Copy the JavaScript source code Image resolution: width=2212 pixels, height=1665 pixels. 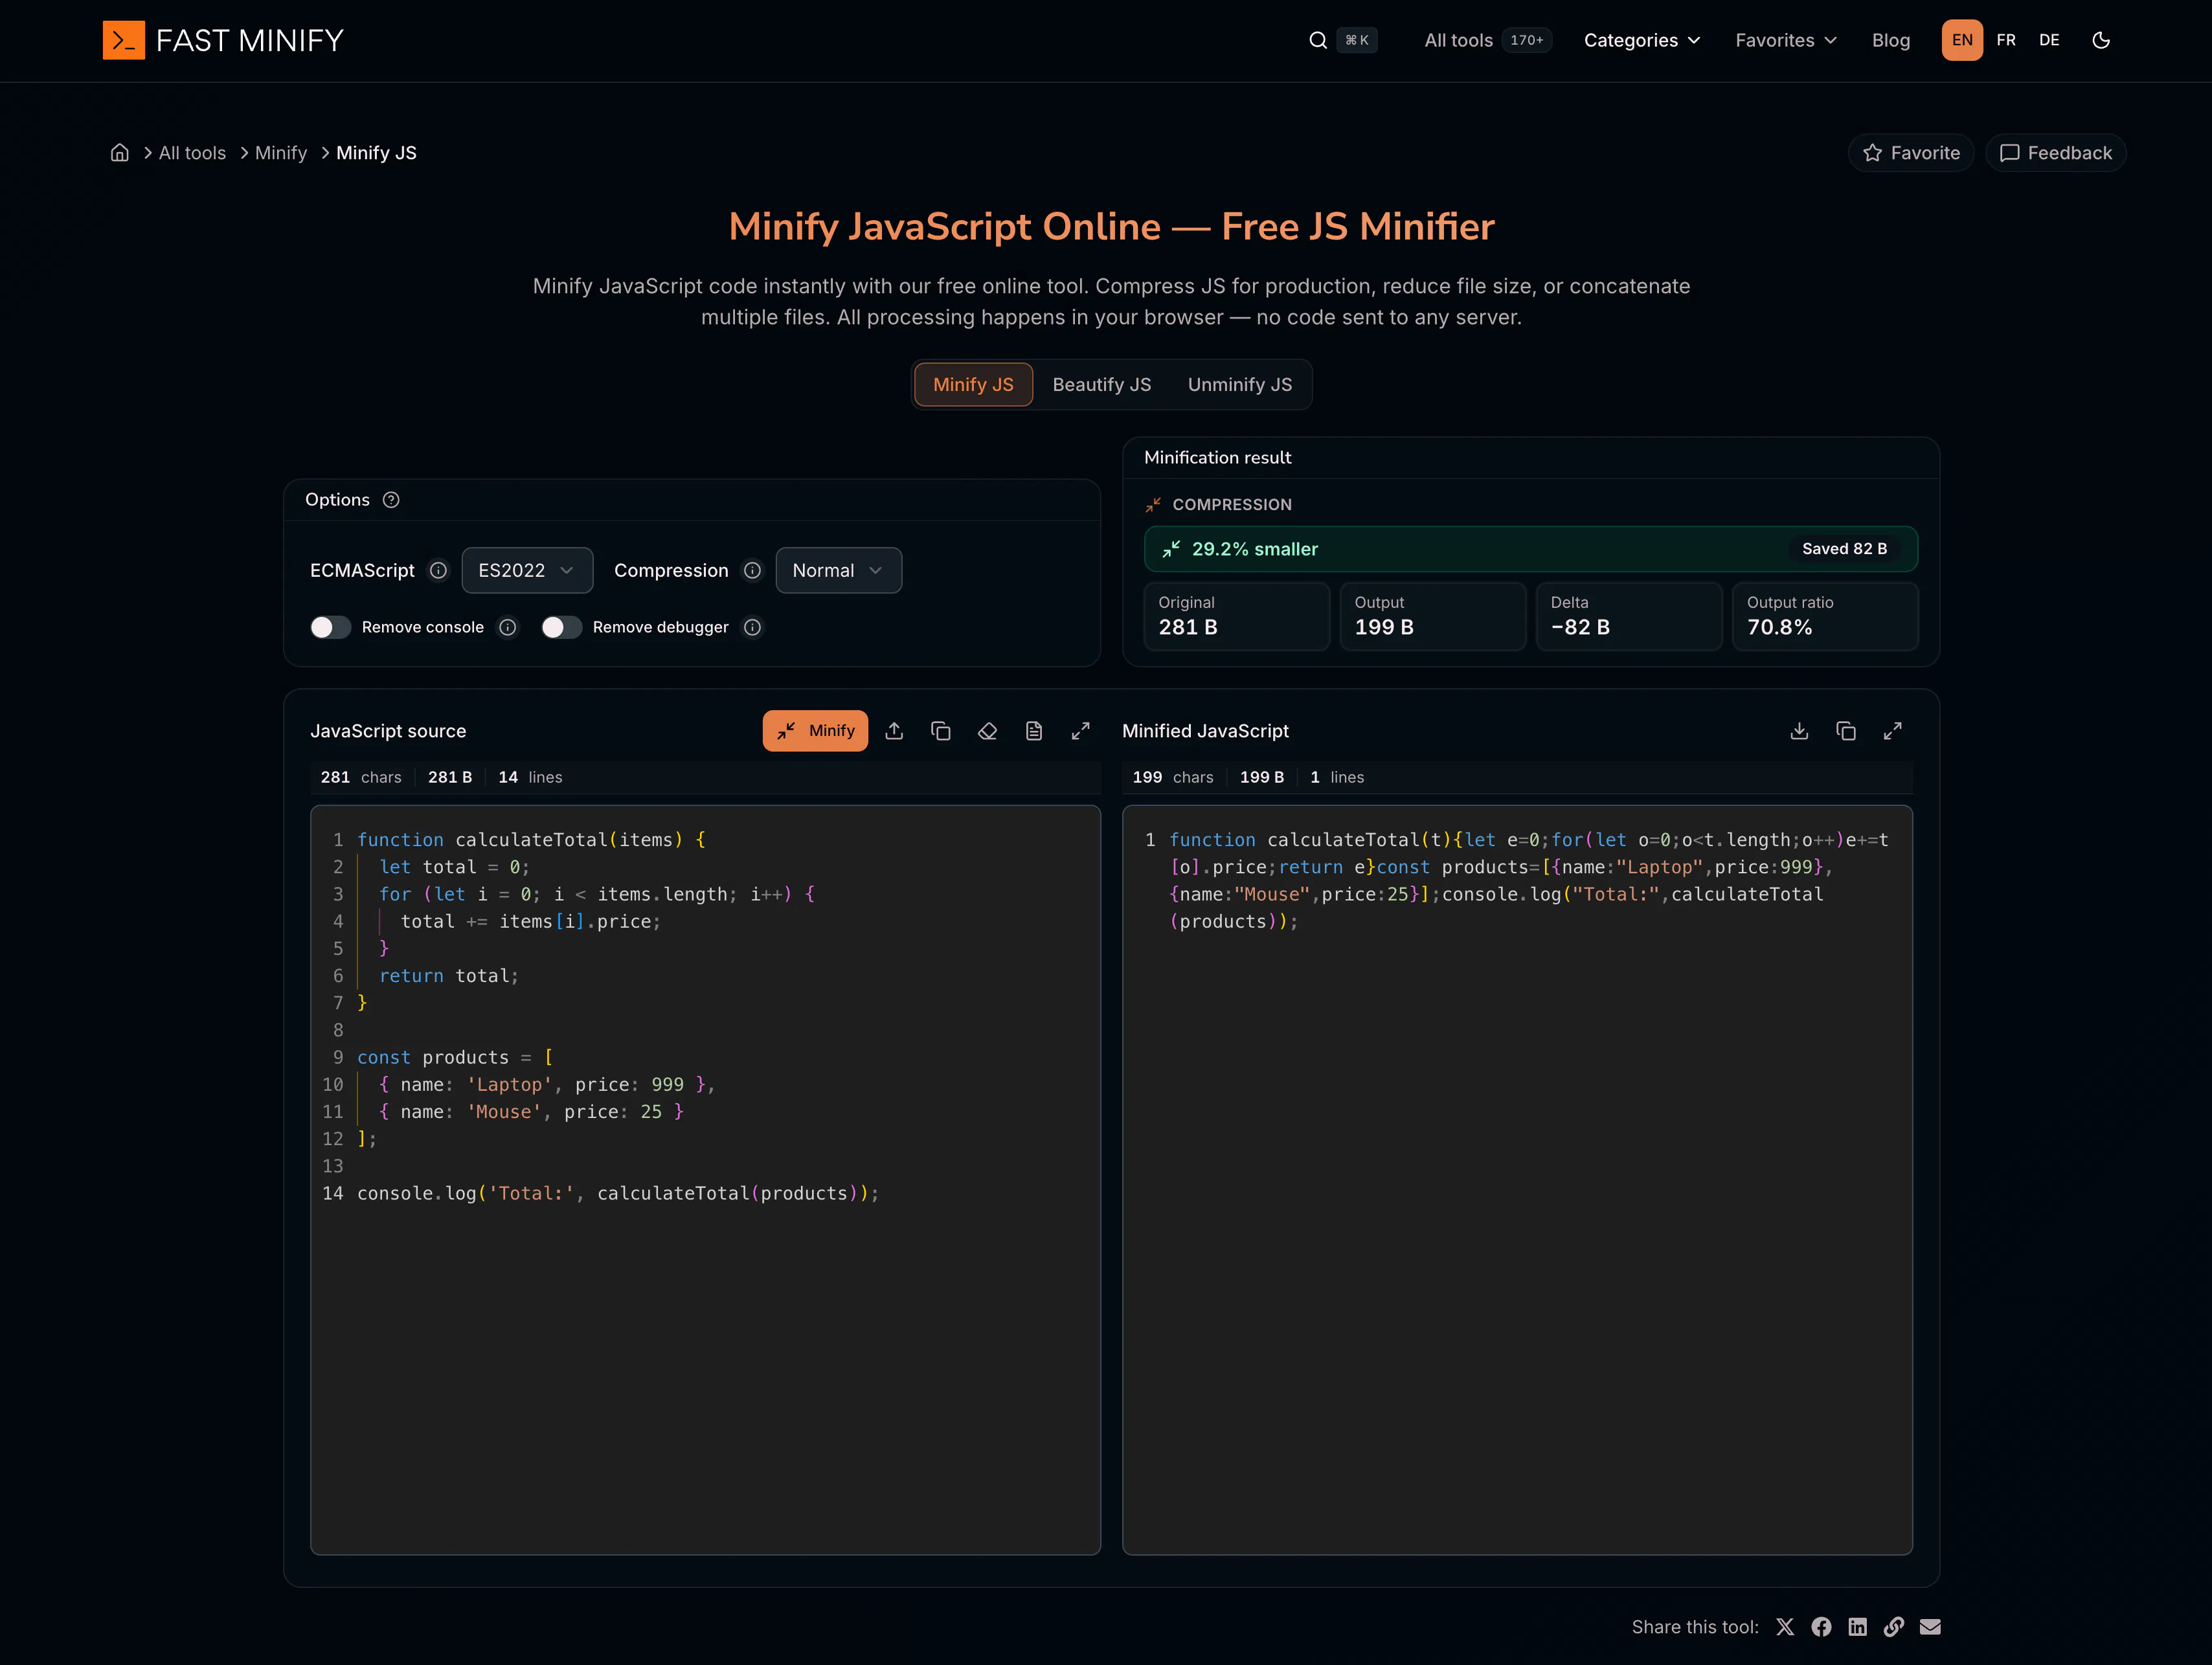coord(941,731)
